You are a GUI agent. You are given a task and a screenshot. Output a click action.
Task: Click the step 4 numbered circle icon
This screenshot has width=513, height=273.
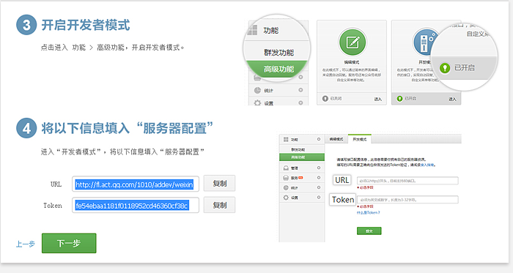click(x=26, y=127)
